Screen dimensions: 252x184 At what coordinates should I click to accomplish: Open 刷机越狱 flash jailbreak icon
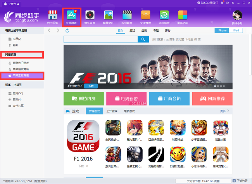(x=164, y=17)
